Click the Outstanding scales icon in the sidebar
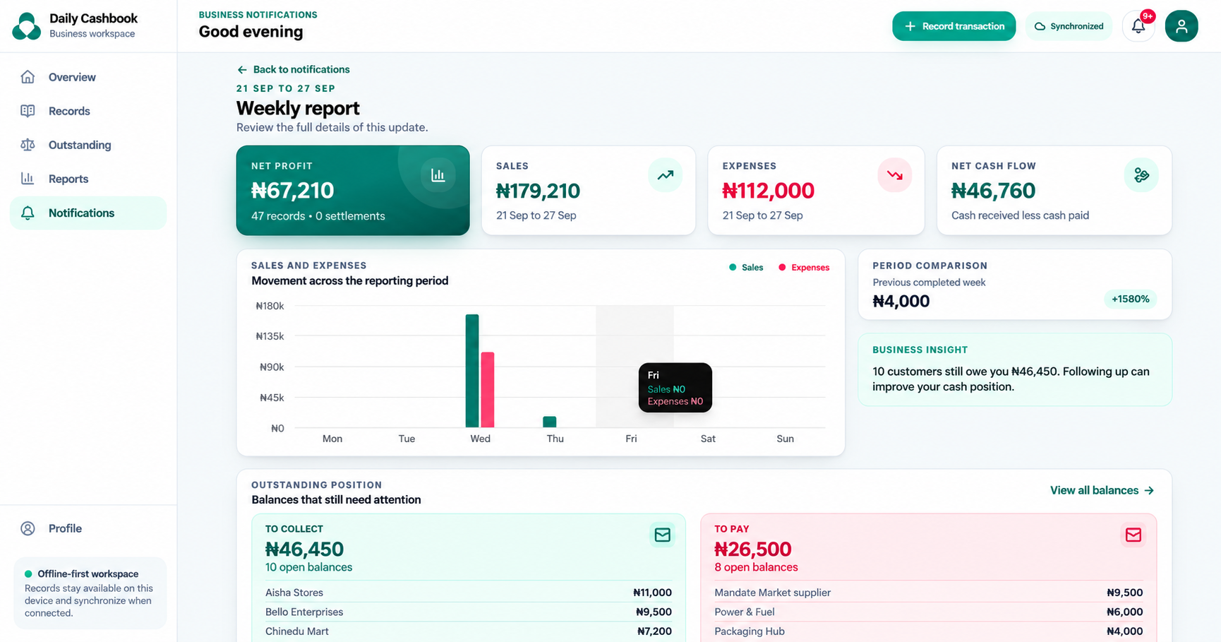 coord(28,145)
